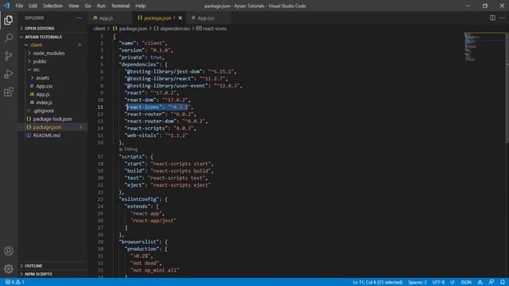
Task: Open App.css in the explorer tree
Action: click(52, 86)
